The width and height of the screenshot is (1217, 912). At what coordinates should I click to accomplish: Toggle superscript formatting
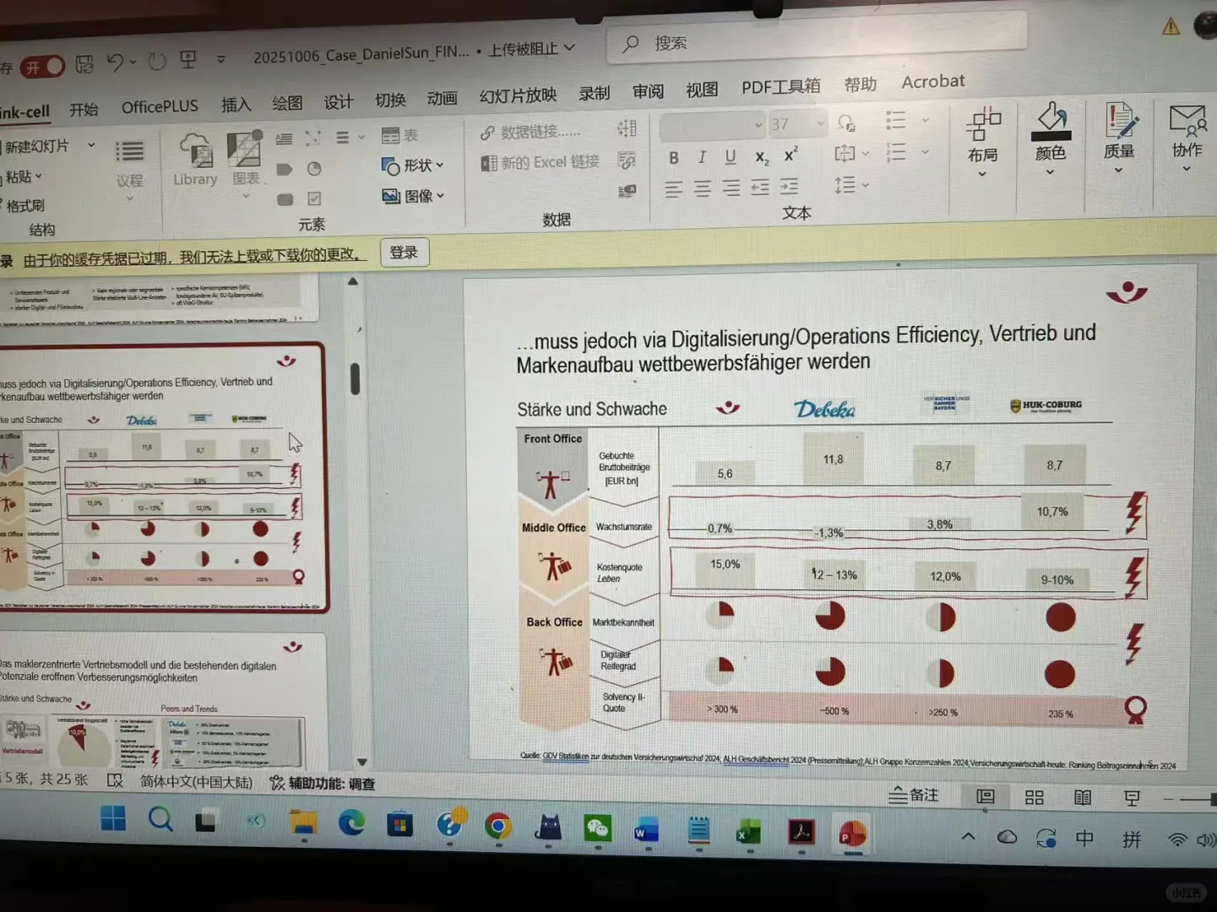pyautogui.click(x=791, y=155)
